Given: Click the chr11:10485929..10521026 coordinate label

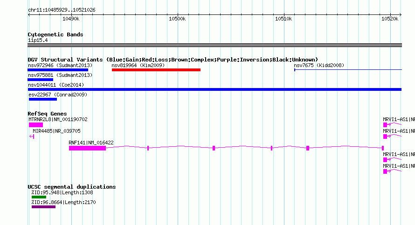Looking at the screenshot, I should (x=62, y=10).
